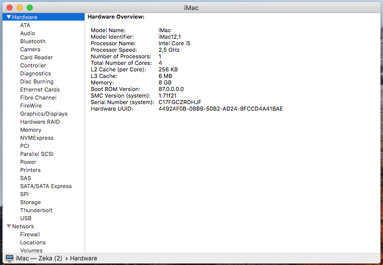This screenshot has width=383, height=265.
Task: Choose the Controller item
Action: coord(33,65)
